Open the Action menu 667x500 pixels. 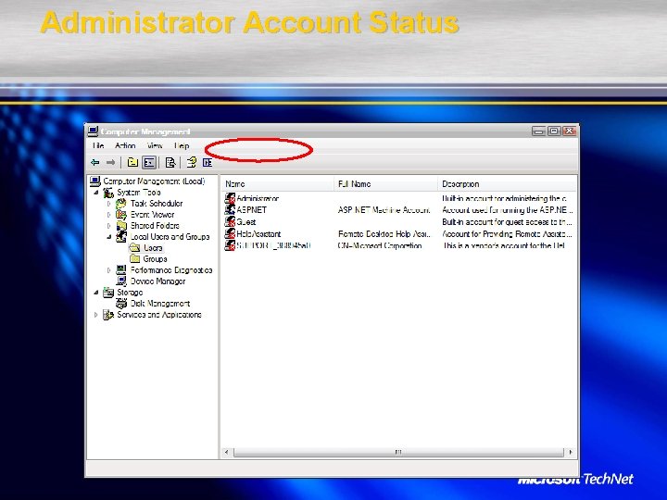pyautogui.click(x=125, y=145)
